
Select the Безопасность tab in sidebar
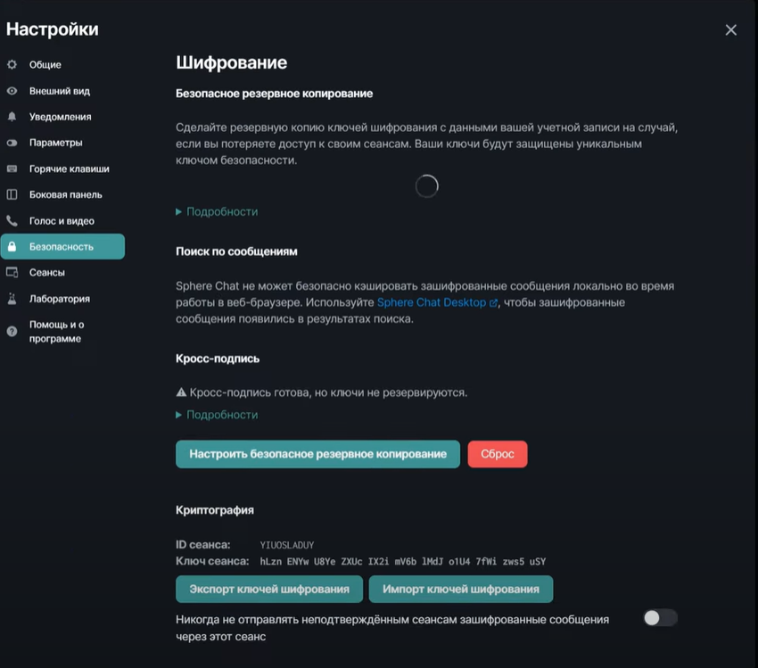(x=62, y=246)
